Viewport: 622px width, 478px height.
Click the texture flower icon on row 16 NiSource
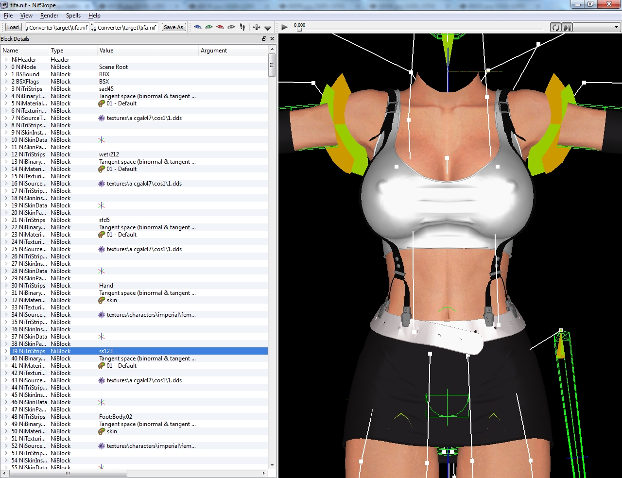pyautogui.click(x=102, y=184)
